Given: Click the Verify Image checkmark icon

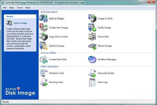Looking at the screenshot, I should pyautogui.click(x=92, y=28).
